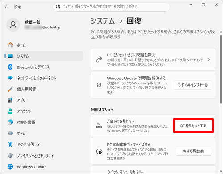Click the Windows Update circular arrows icon
The height and width of the screenshot is (174, 223).
tap(10, 166)
